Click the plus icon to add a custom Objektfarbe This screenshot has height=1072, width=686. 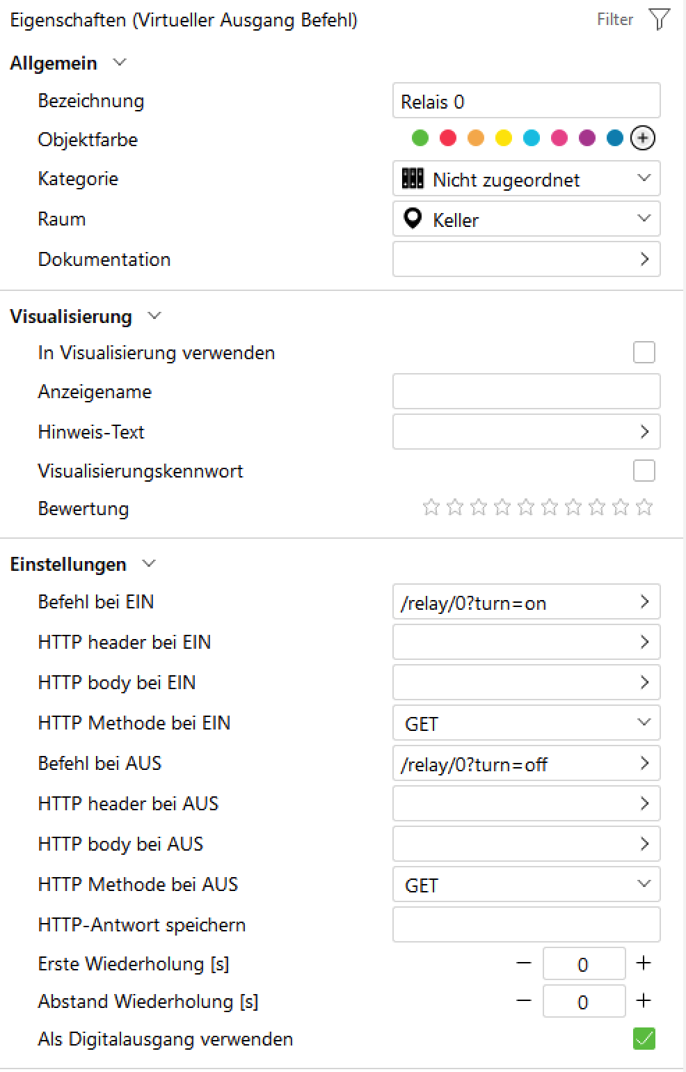643,138
